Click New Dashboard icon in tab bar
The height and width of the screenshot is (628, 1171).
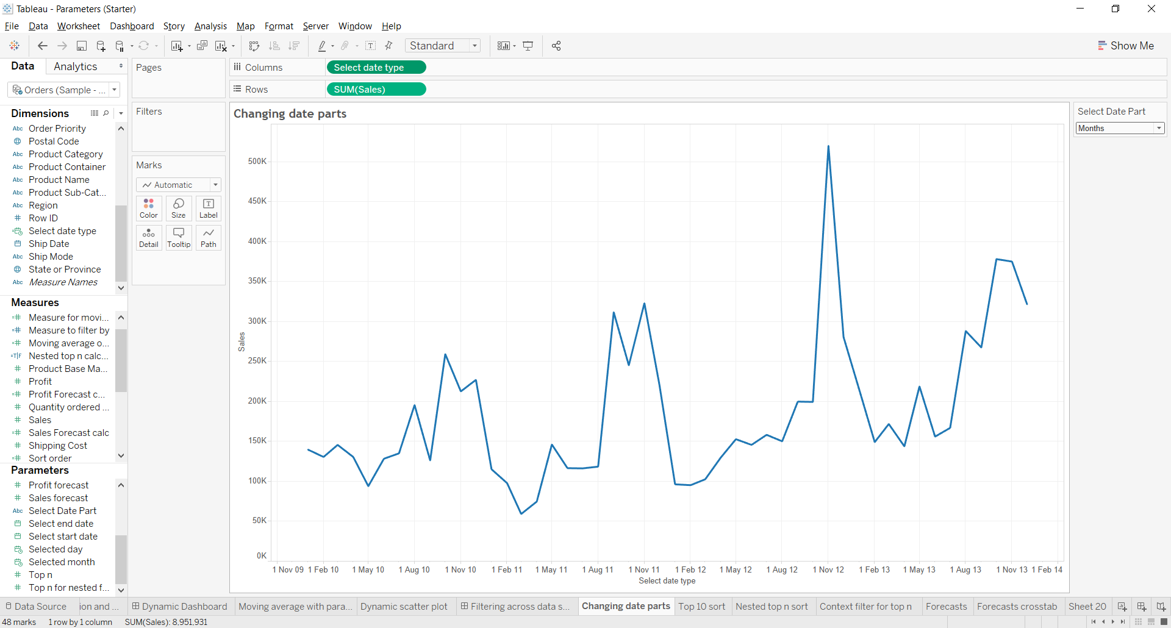tap(1141, 607)
